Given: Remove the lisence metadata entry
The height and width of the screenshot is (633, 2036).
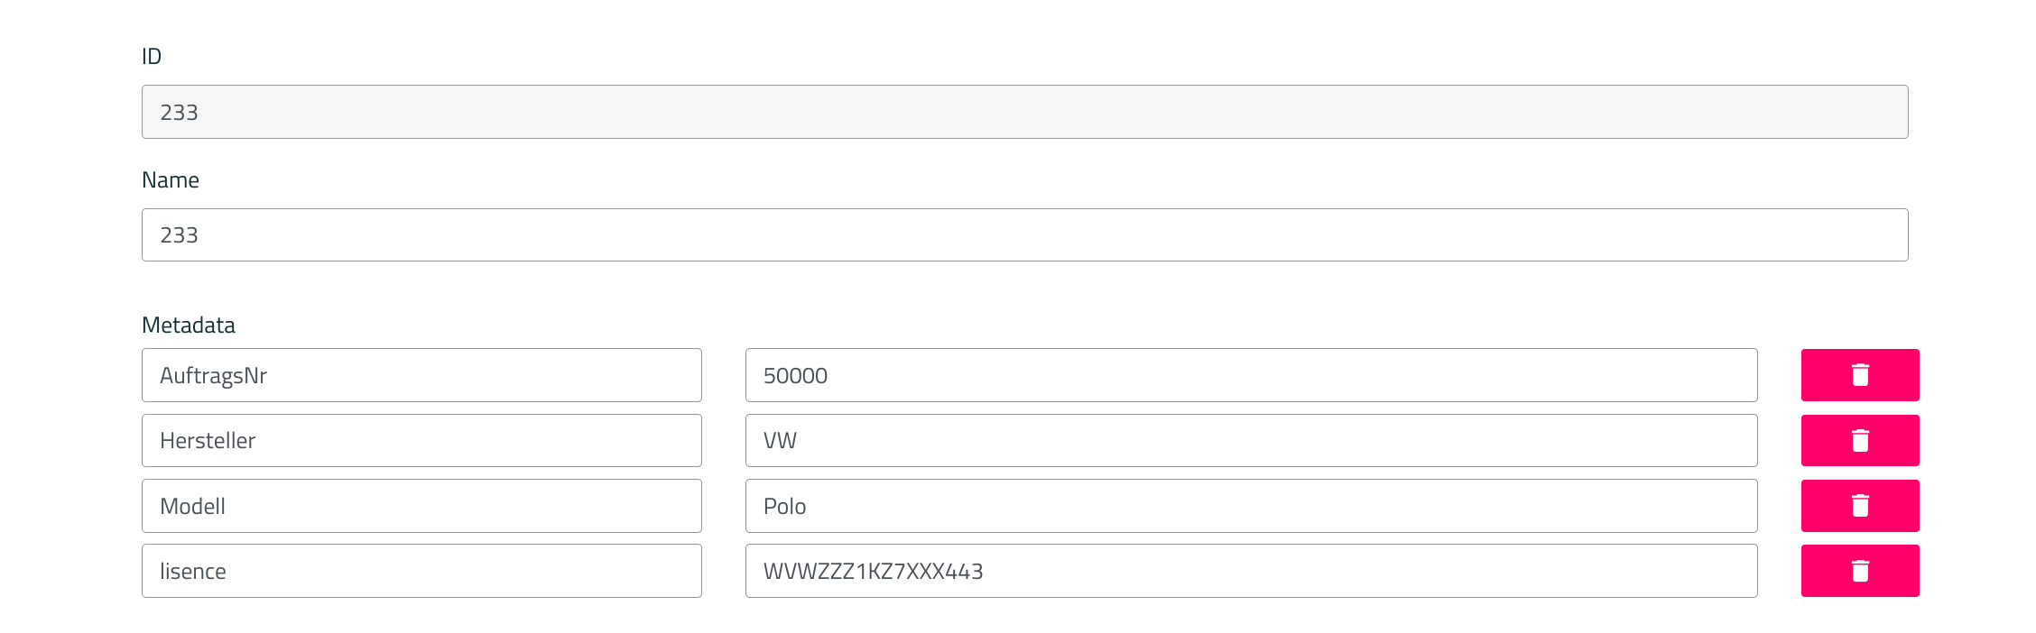Looking at the screenshot, I should tap(1859, 571).
